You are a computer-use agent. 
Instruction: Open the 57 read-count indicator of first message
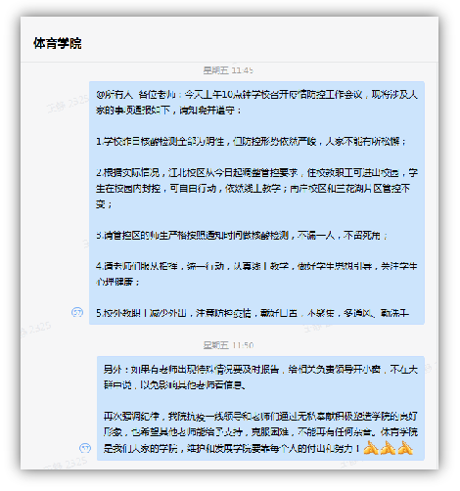(x=77, y=312)
